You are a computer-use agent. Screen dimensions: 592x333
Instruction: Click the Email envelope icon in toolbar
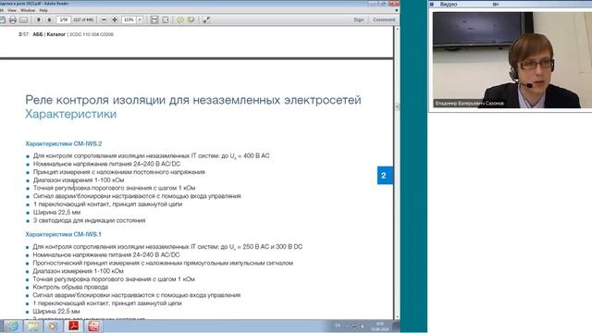pyautogui.click(x=23, y=19)
